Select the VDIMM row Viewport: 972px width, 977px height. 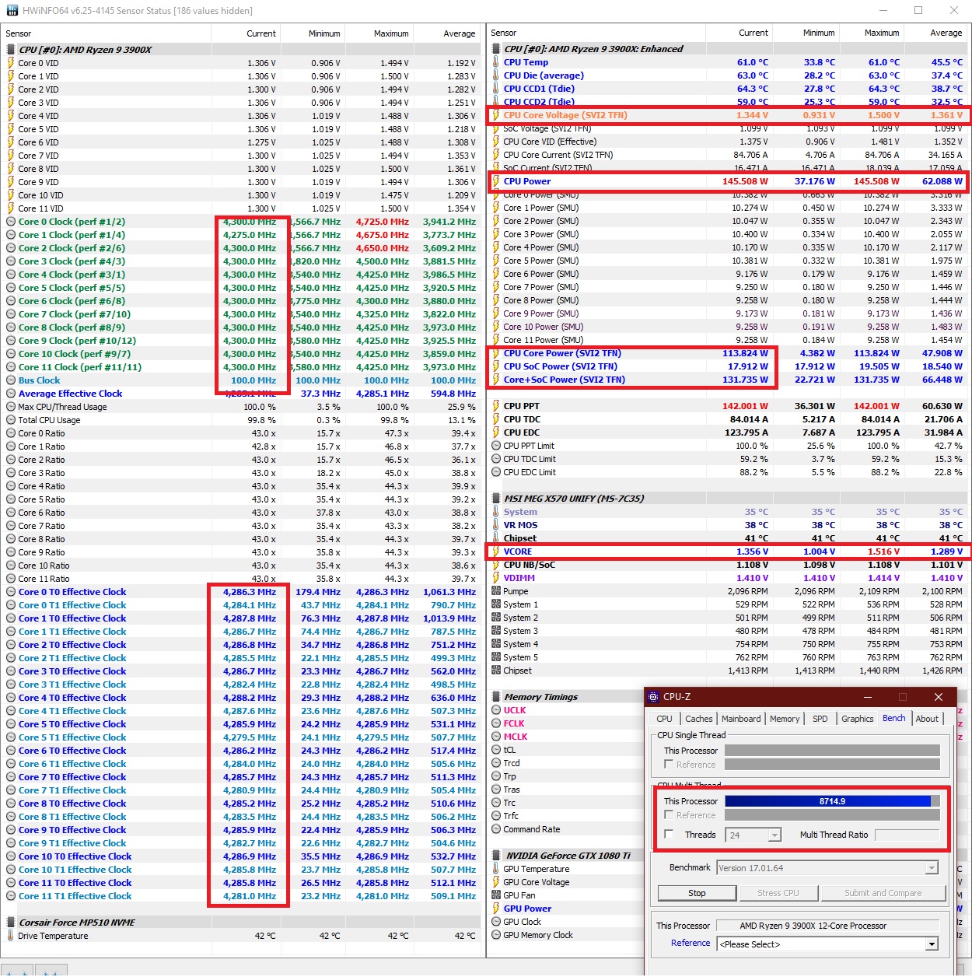(729, 578)
